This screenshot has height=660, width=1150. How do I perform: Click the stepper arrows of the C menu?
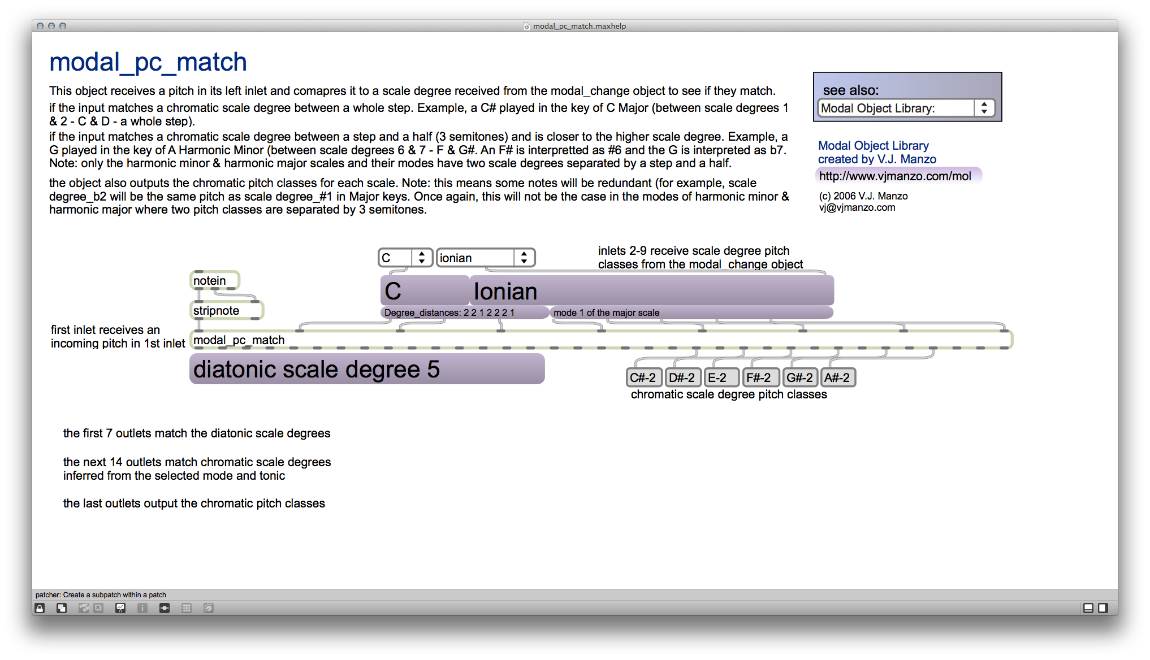[422, 258]
